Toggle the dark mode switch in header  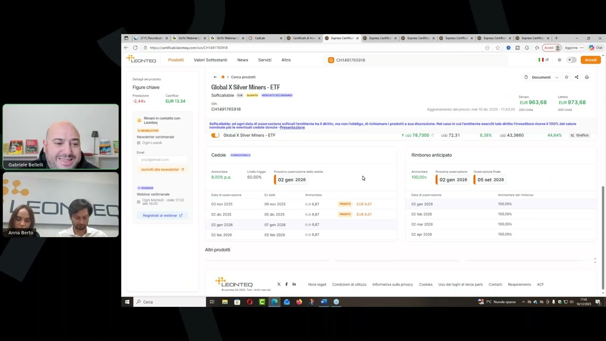[572, 60]
